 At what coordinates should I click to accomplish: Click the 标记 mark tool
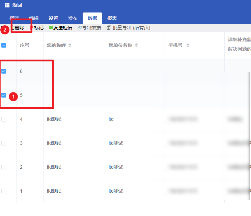tap(38, 28)
